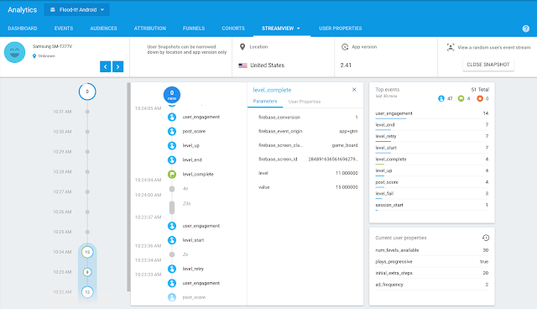Click the green conversion events count icon
Image resolution: width=537 pixels, height=309 pixels.
point(461,98)
